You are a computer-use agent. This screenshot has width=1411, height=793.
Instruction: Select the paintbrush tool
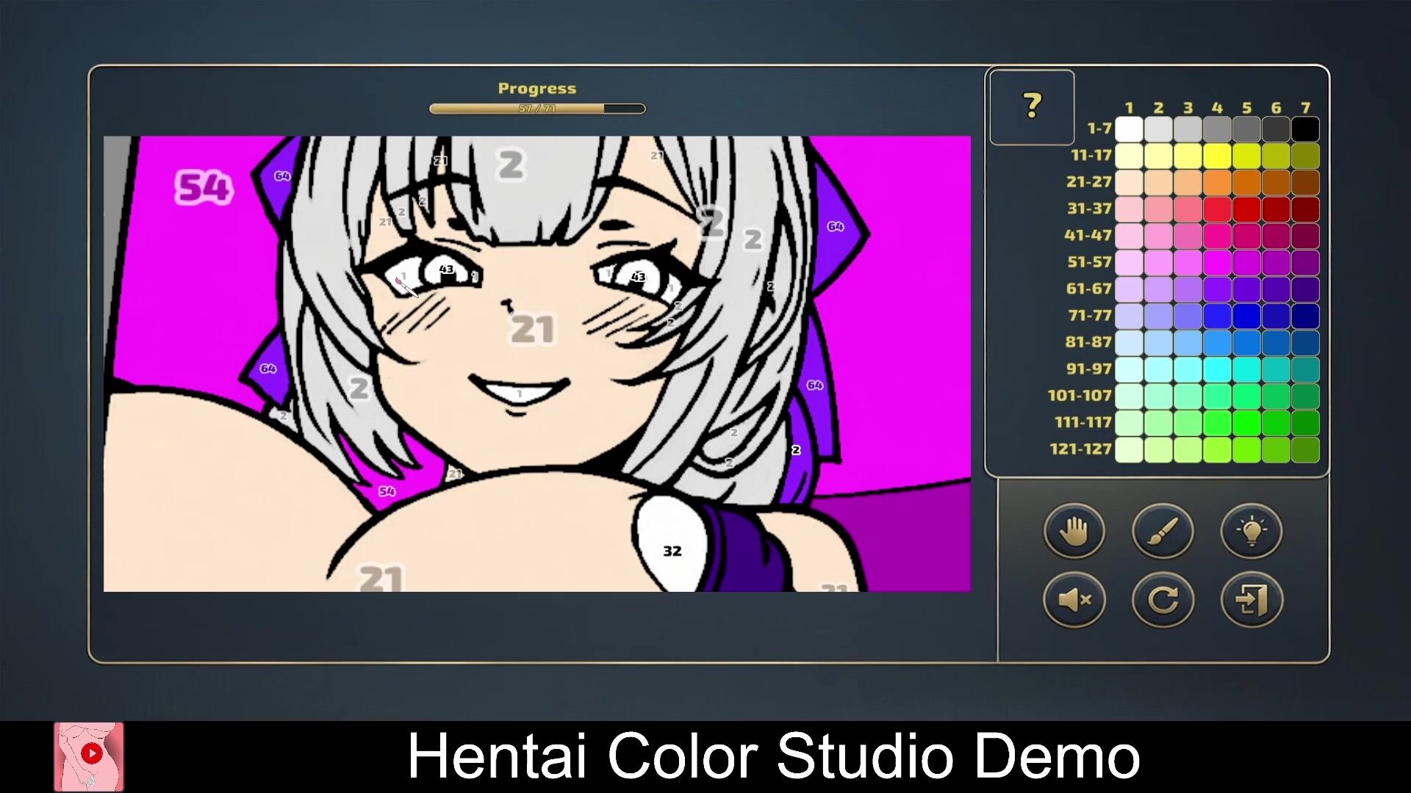coord(1163,530)
